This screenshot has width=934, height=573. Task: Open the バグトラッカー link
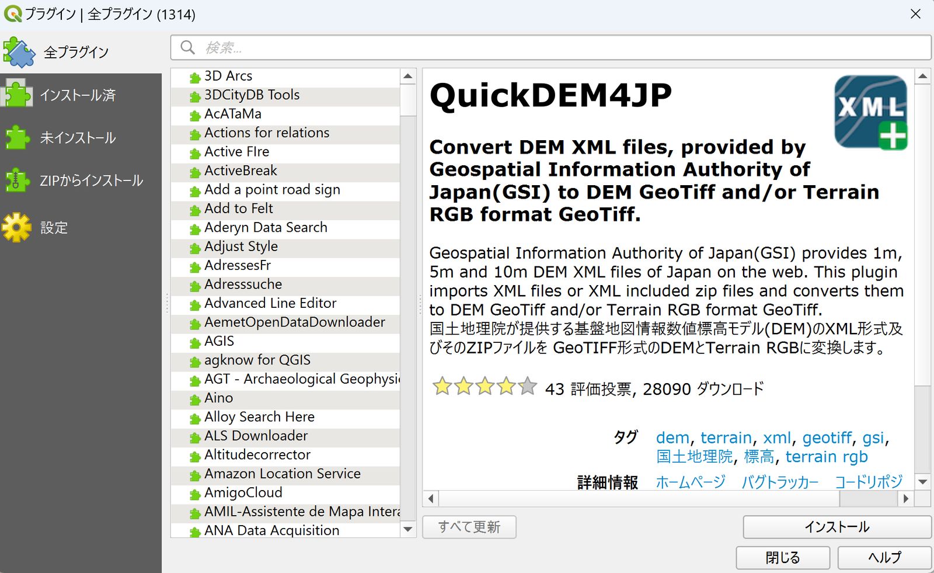coord(780,482)
